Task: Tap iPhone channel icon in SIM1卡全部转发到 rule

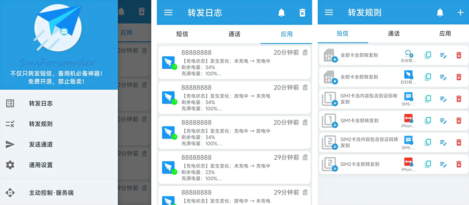Action: [x=408, y=119]
